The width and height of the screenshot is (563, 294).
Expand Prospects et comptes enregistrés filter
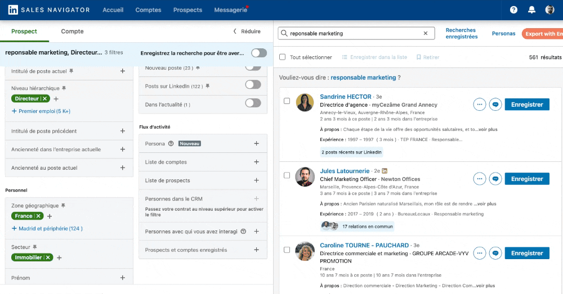point(256,250)
